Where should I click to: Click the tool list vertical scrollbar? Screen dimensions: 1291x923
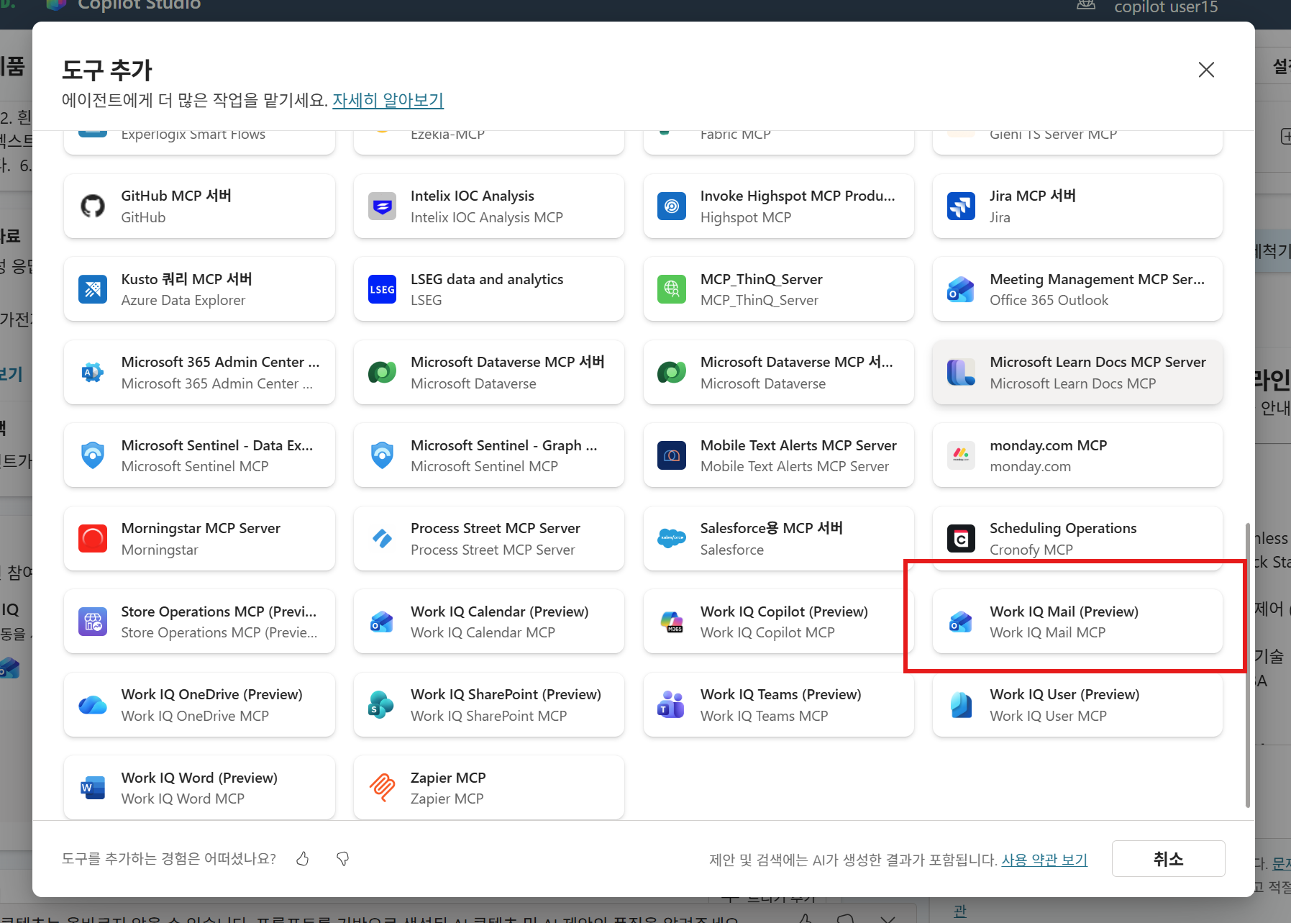click(x=1248, y=665)
